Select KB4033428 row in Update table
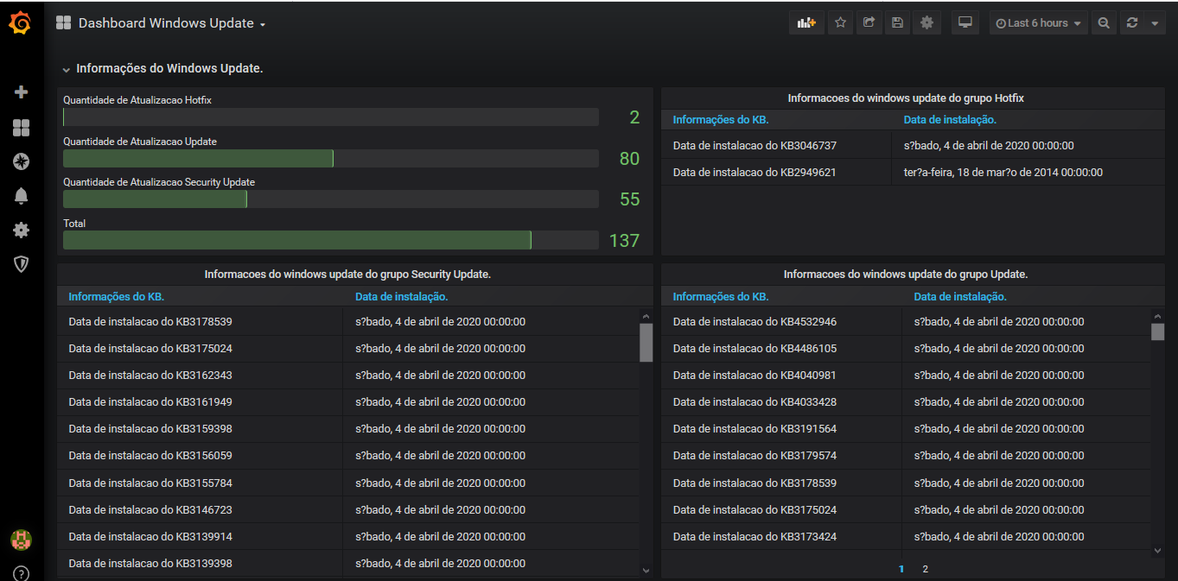The height and width of the screenshot is (581, 1178). coord(906,402)
